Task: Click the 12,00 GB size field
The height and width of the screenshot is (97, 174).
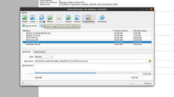Action: 145,74
